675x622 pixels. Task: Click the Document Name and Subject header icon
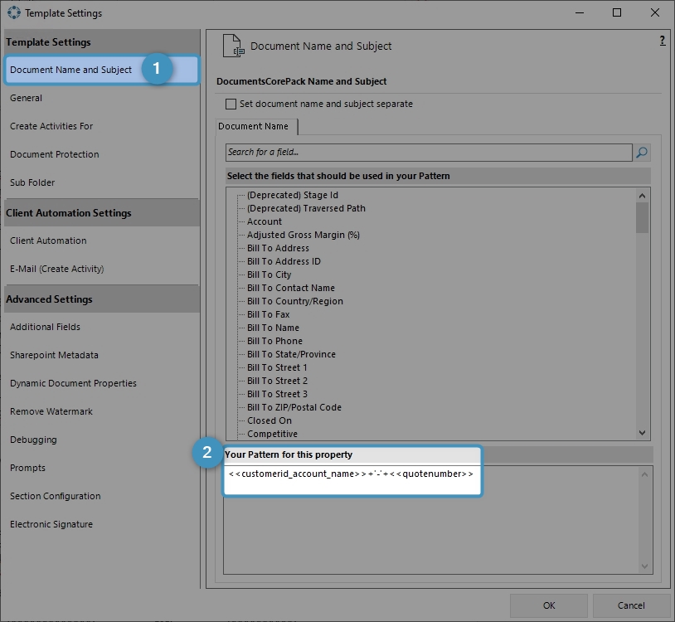click(233, 46)
